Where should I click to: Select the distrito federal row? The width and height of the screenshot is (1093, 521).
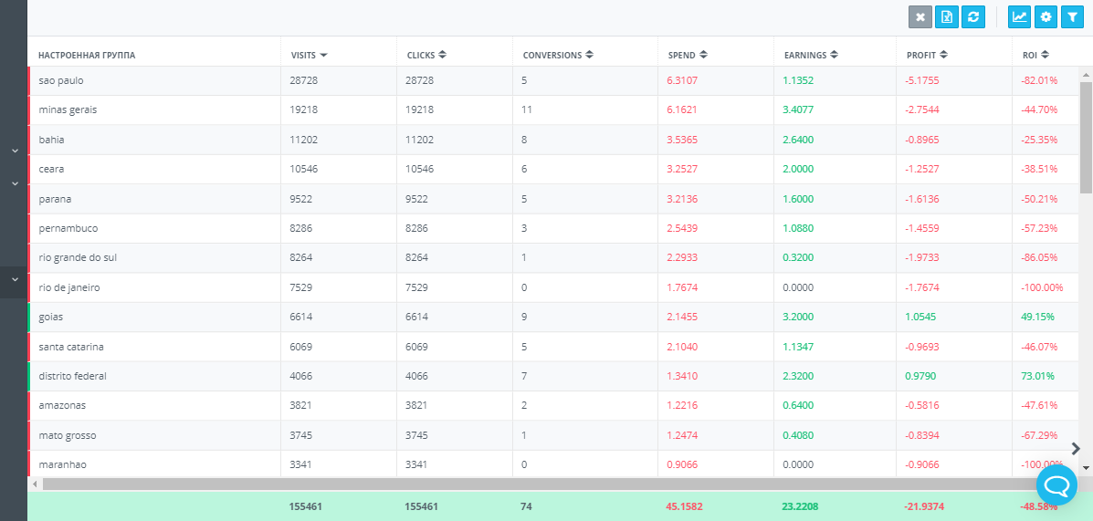tap(553, 375)
